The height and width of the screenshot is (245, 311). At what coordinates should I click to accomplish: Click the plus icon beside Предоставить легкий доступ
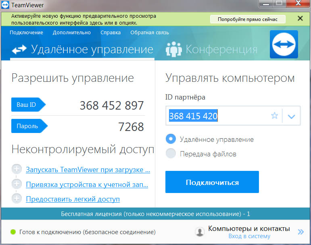coord(17,198)
